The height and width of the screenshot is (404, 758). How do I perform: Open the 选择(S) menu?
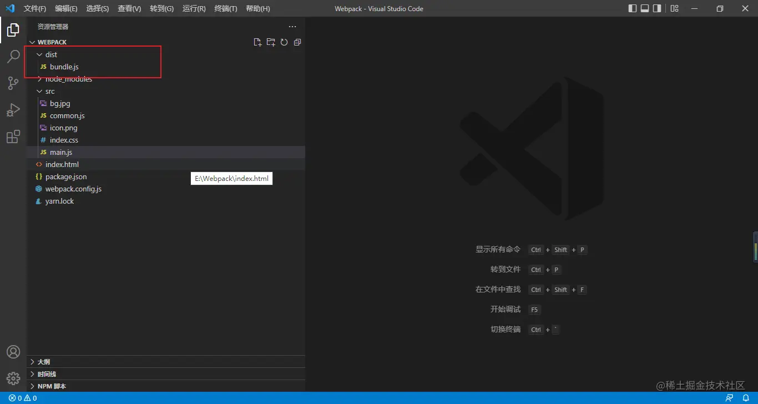tap(98, 9)
